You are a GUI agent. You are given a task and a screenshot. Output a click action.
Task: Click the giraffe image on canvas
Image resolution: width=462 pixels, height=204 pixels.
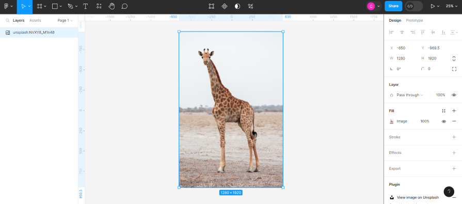(231, 109)
